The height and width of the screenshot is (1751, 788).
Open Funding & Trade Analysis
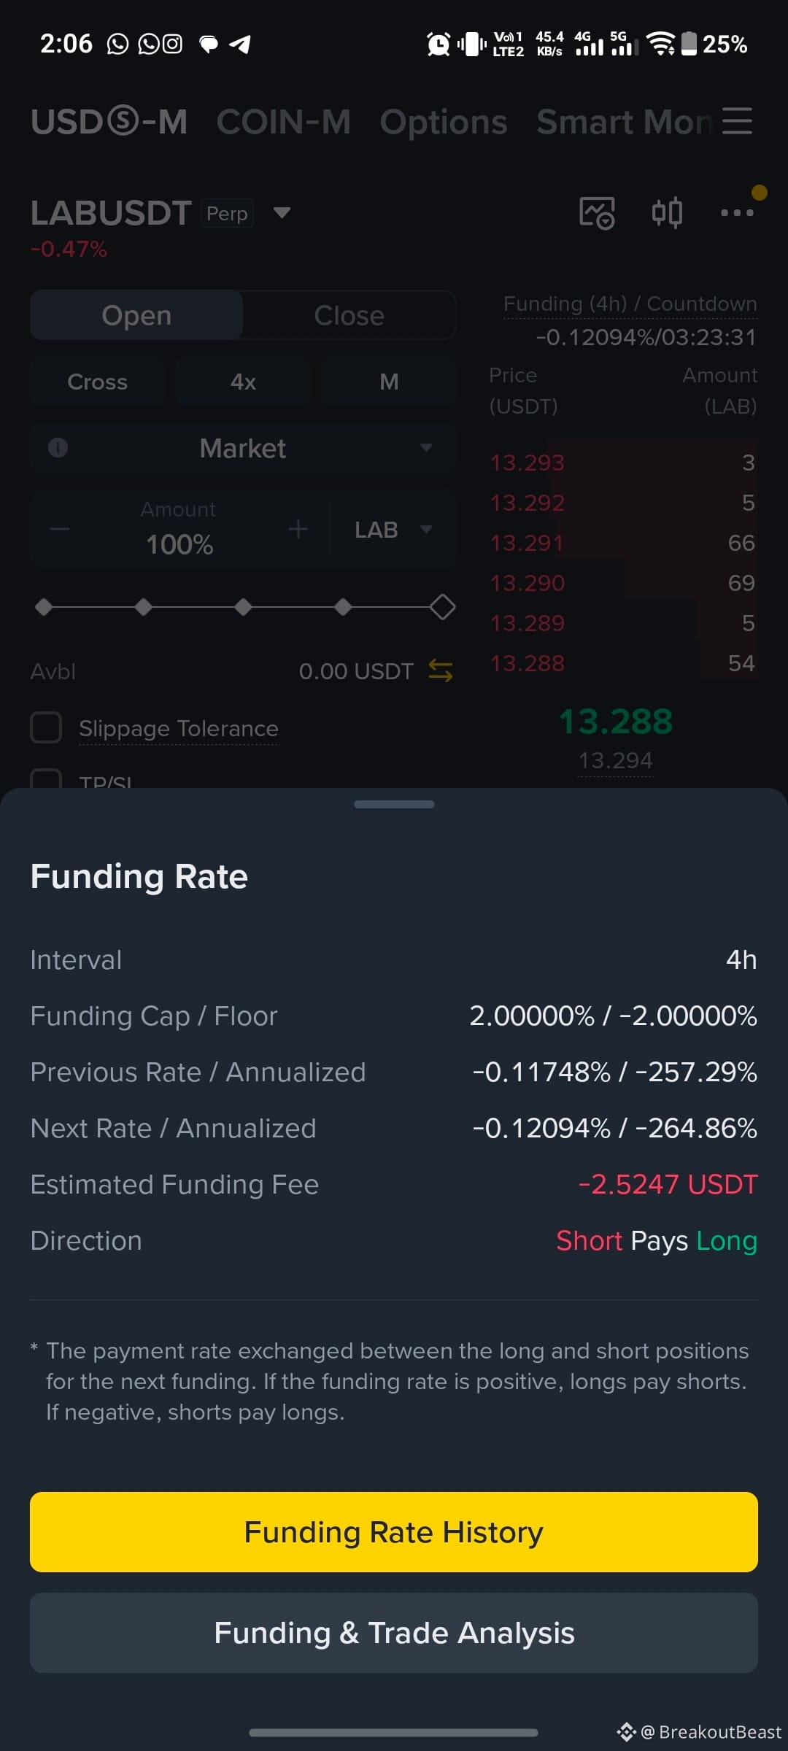click(394, 1633)
